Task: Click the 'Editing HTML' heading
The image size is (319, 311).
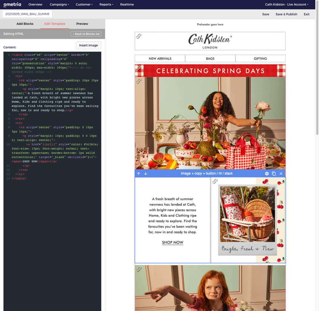Action: 13,34
